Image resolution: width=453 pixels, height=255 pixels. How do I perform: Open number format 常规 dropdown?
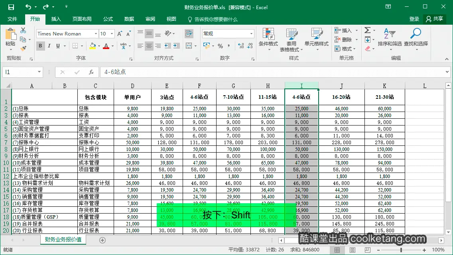click(x=251, y=34)
